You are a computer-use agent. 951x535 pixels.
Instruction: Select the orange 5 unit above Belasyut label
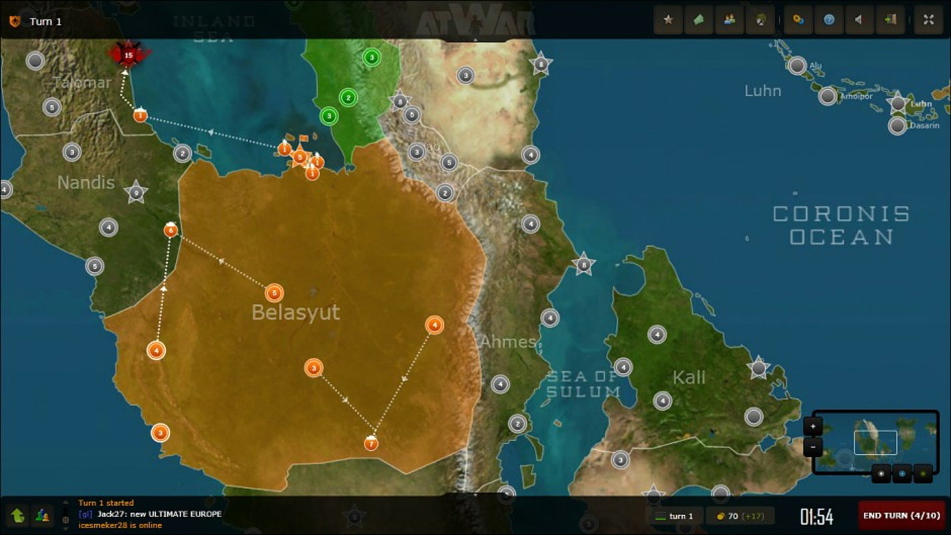tap(274, 293)
